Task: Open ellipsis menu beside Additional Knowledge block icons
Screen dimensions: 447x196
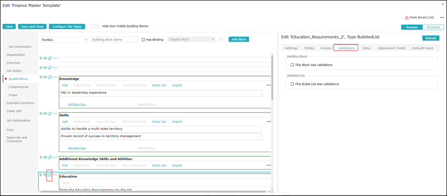Action: pos(55,157)
